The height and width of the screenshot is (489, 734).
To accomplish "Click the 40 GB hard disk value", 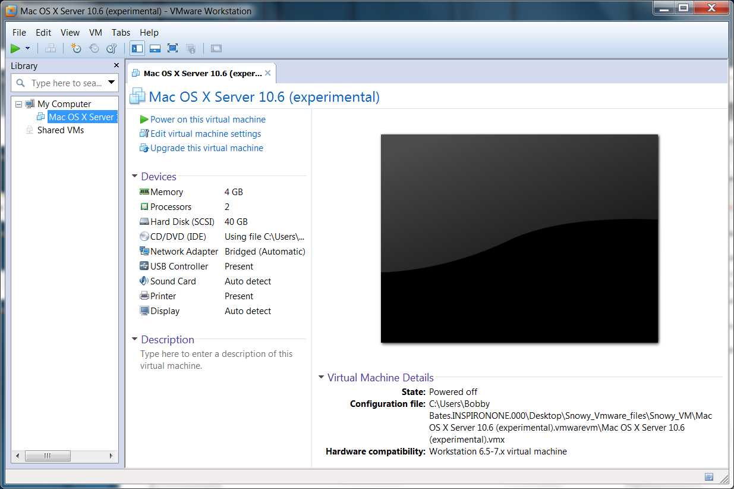I will coord(236,222).
